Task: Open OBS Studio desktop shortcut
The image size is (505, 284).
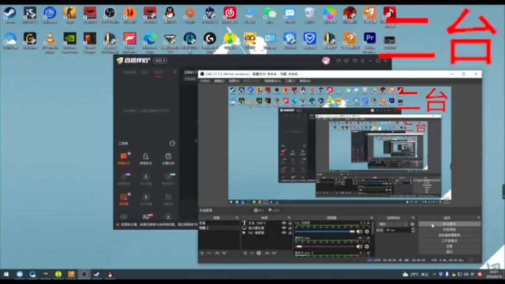Action: click(110, 15)
